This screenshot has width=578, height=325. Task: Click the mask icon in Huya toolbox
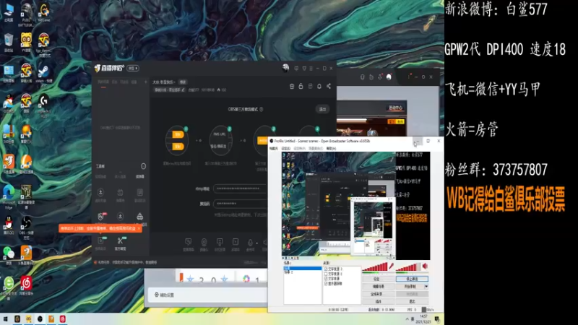[139, 216]
